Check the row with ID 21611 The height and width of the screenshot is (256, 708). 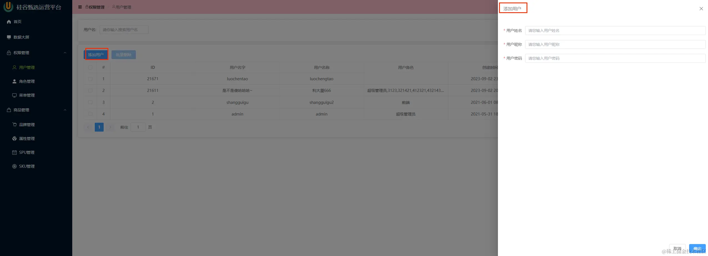[90, 91]
